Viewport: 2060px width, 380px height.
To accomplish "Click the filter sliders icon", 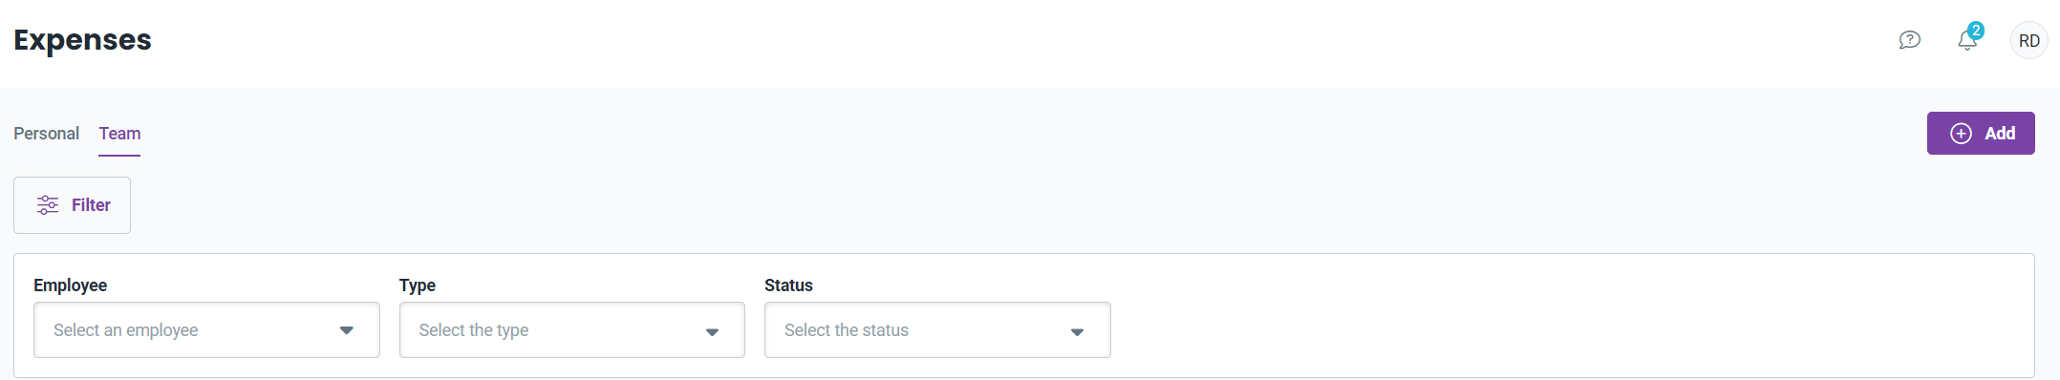I will (x=48, y=205).
